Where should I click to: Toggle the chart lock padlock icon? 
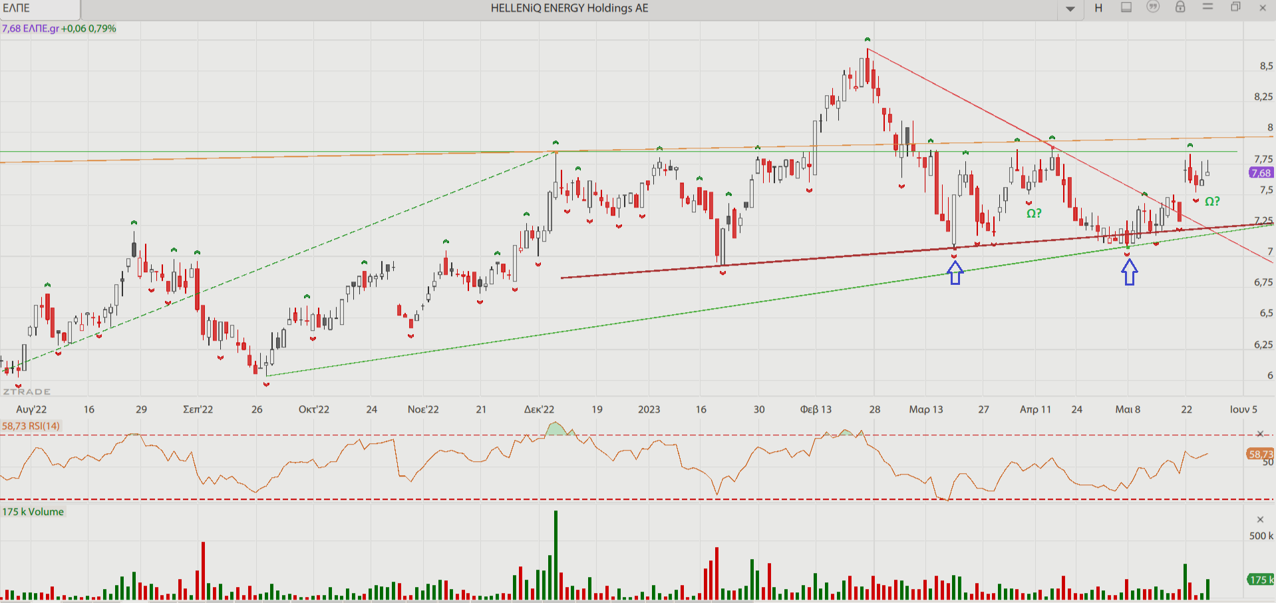1180,7
